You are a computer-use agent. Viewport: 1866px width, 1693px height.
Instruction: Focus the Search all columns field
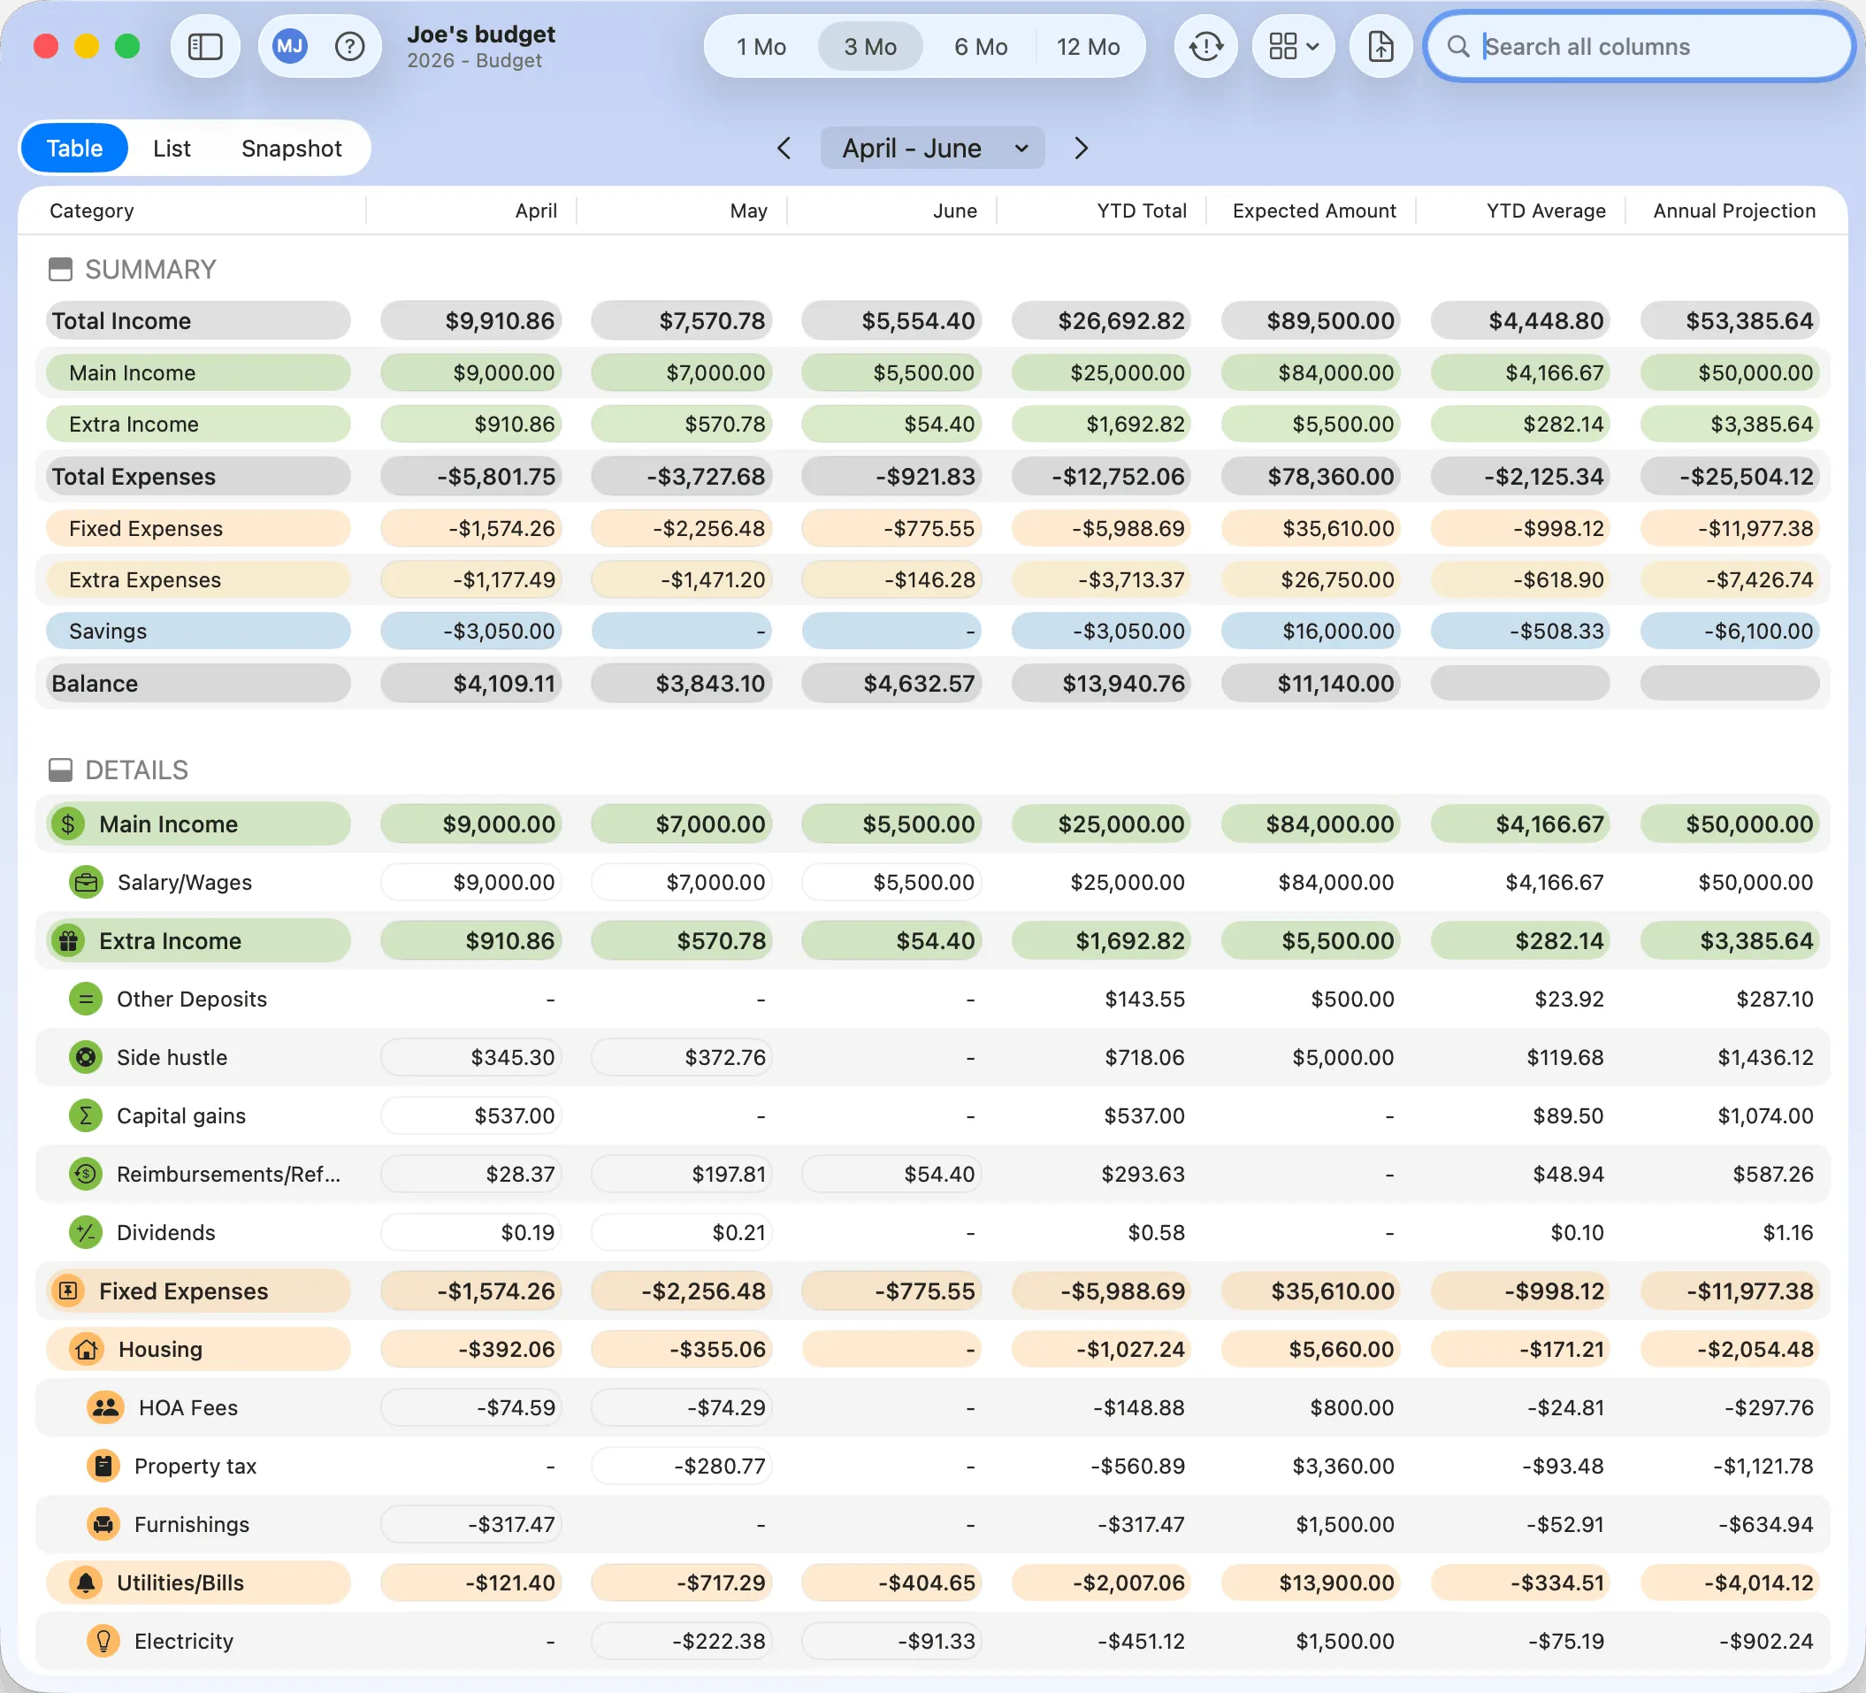(1639, 46)
